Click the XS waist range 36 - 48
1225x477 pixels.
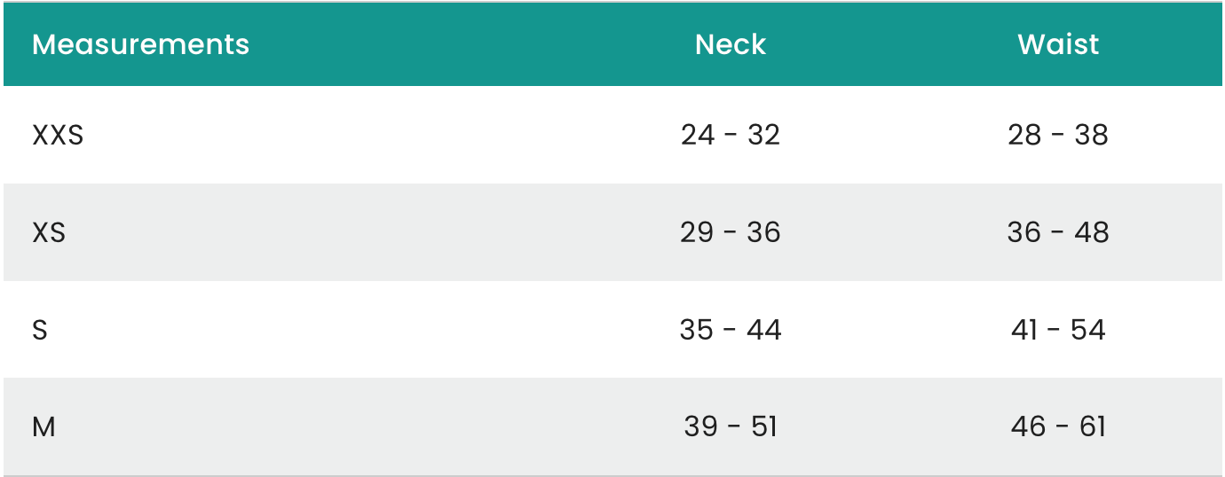(1058, 232)
